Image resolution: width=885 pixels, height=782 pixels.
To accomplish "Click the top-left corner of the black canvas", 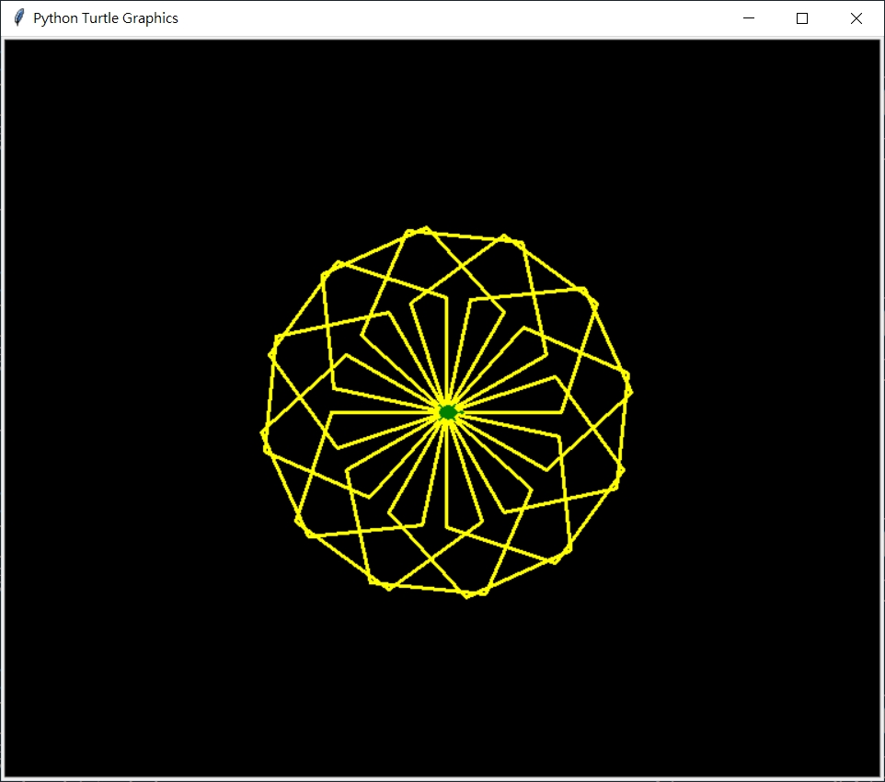I will (x=8, y=43).
